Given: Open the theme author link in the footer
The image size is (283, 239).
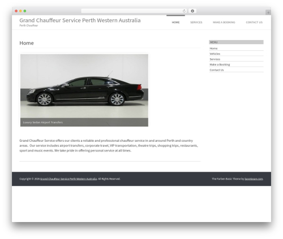Looking at the screenshot, I should (254, 179).
